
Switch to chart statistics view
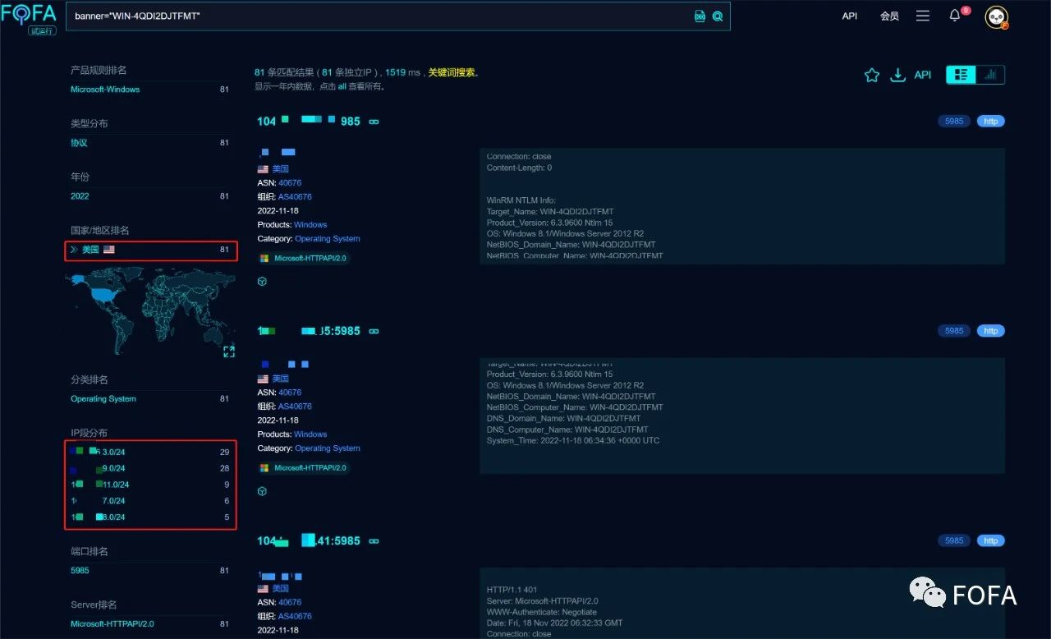[990, 75]
